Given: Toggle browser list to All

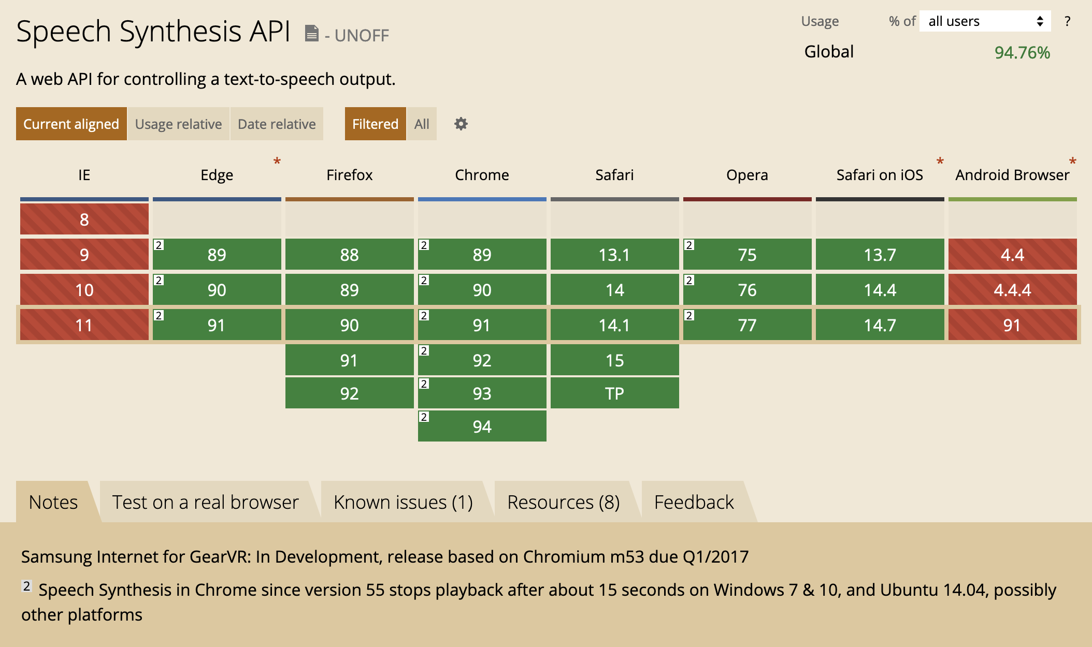Looking at the screenshot, I should pyautogui.click(x=422, y=124).
